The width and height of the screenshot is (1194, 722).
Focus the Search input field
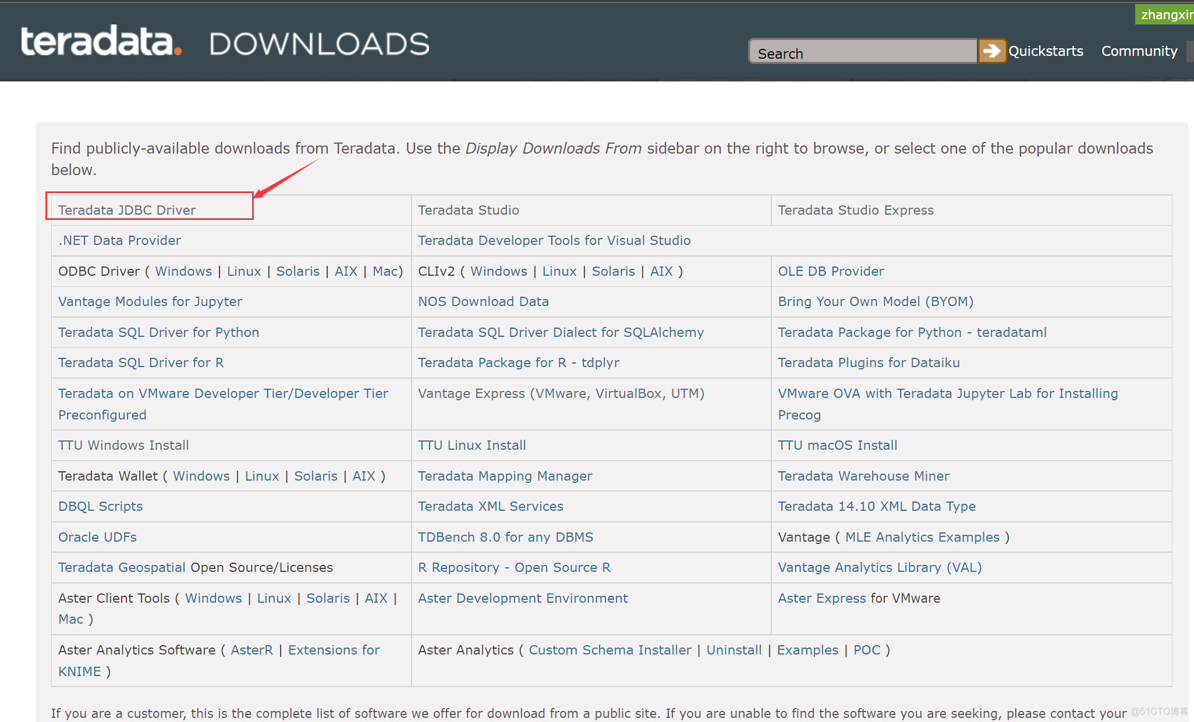863,51
